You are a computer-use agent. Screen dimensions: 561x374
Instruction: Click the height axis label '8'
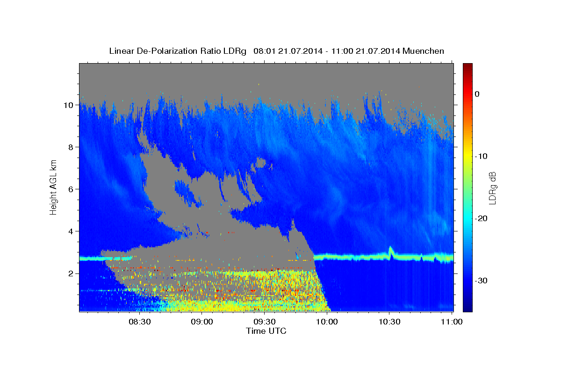point(72,147)
